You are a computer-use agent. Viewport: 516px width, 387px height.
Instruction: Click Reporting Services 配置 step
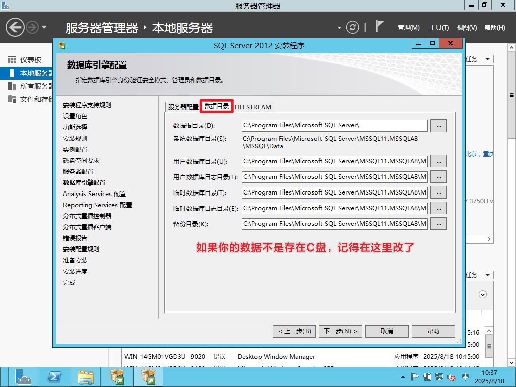tap(97, 205)
